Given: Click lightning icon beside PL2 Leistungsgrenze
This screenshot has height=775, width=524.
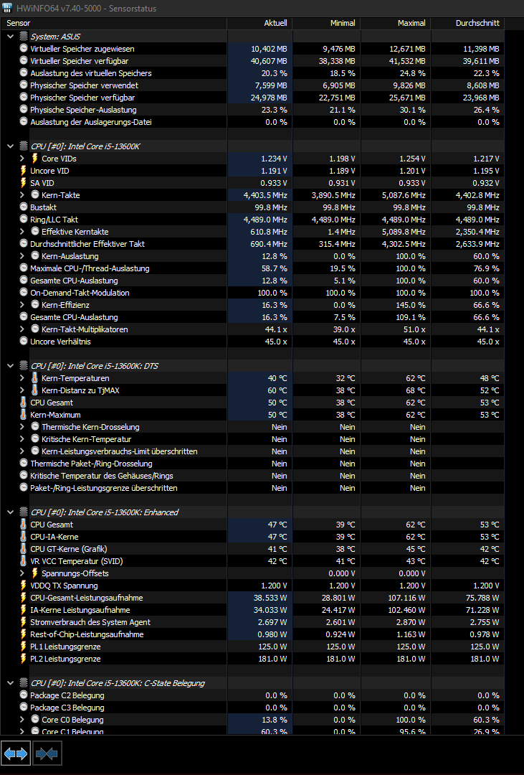Looking at the screenshot, I should (x=23, y=658).
